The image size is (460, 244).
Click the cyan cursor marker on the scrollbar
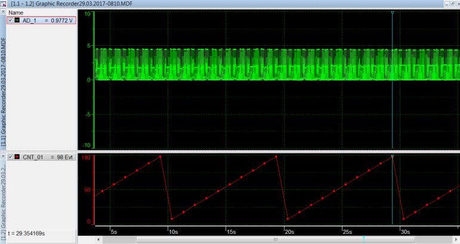(x=364, y=240)
